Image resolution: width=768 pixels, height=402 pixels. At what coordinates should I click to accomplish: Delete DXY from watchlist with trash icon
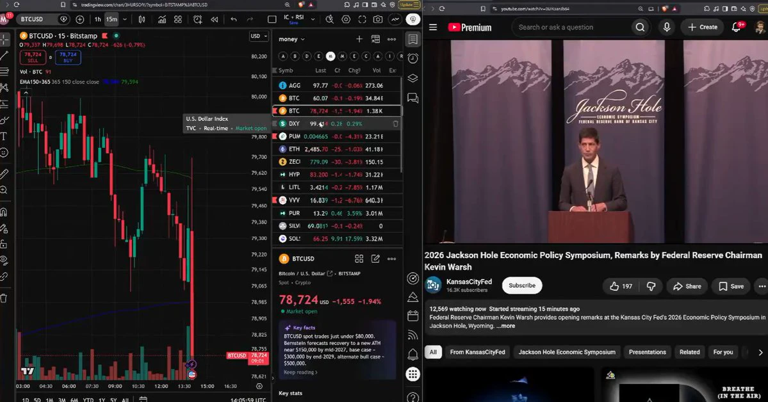[x=395, y=124]
